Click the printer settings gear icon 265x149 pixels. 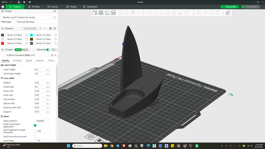(55, 11)
